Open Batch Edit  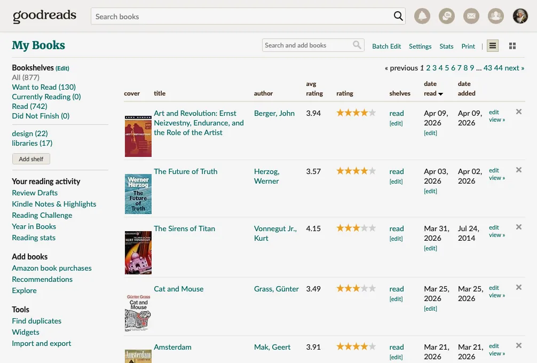(x=386, y=46)
